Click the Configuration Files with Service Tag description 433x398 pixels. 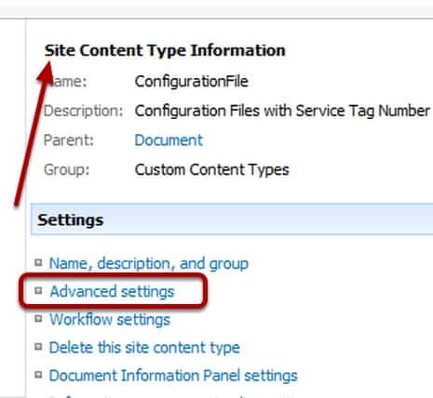tap(282, 111)
